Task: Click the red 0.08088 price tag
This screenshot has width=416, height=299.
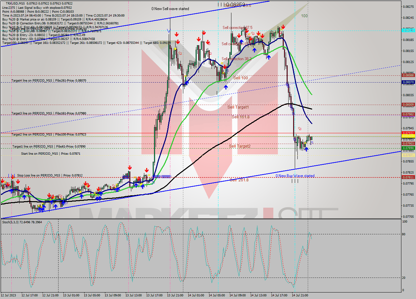Action: click(408, 75)
